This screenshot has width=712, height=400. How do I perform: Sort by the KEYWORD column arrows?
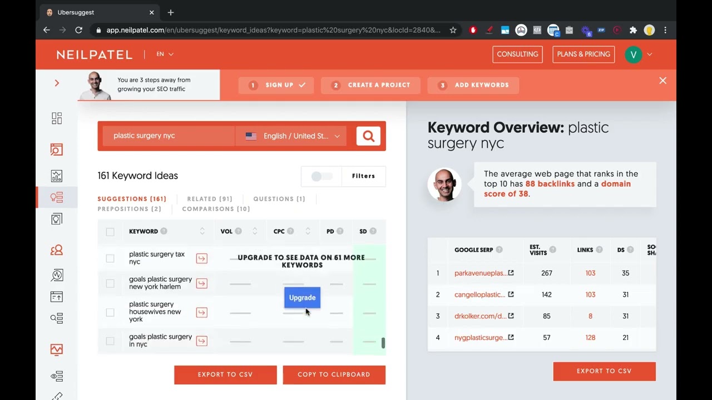[x=202, y=231]
